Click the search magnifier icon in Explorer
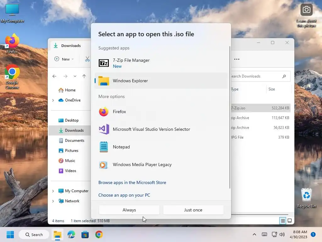 click(284, 76)
